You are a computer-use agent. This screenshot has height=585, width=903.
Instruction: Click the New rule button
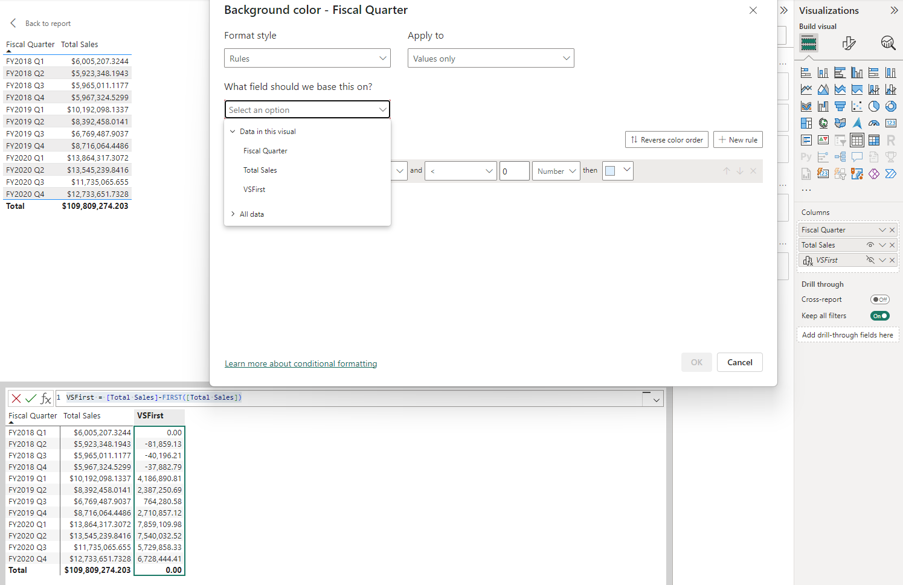click(x=738, y=139)
